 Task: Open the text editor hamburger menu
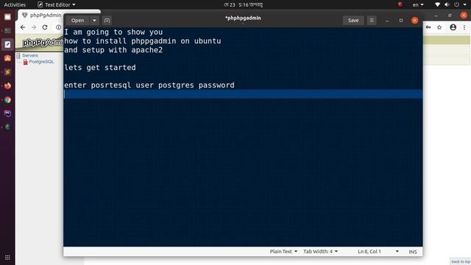[x=372, y=21]
